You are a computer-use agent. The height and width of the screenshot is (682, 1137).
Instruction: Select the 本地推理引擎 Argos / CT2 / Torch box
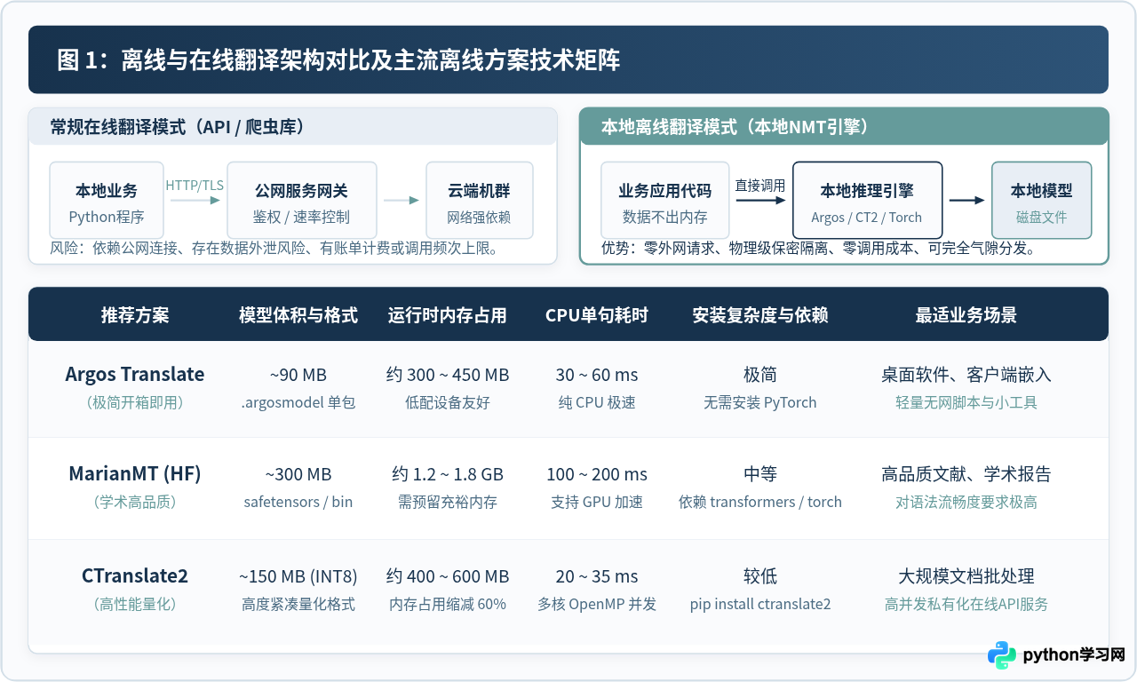pos(867,200)
